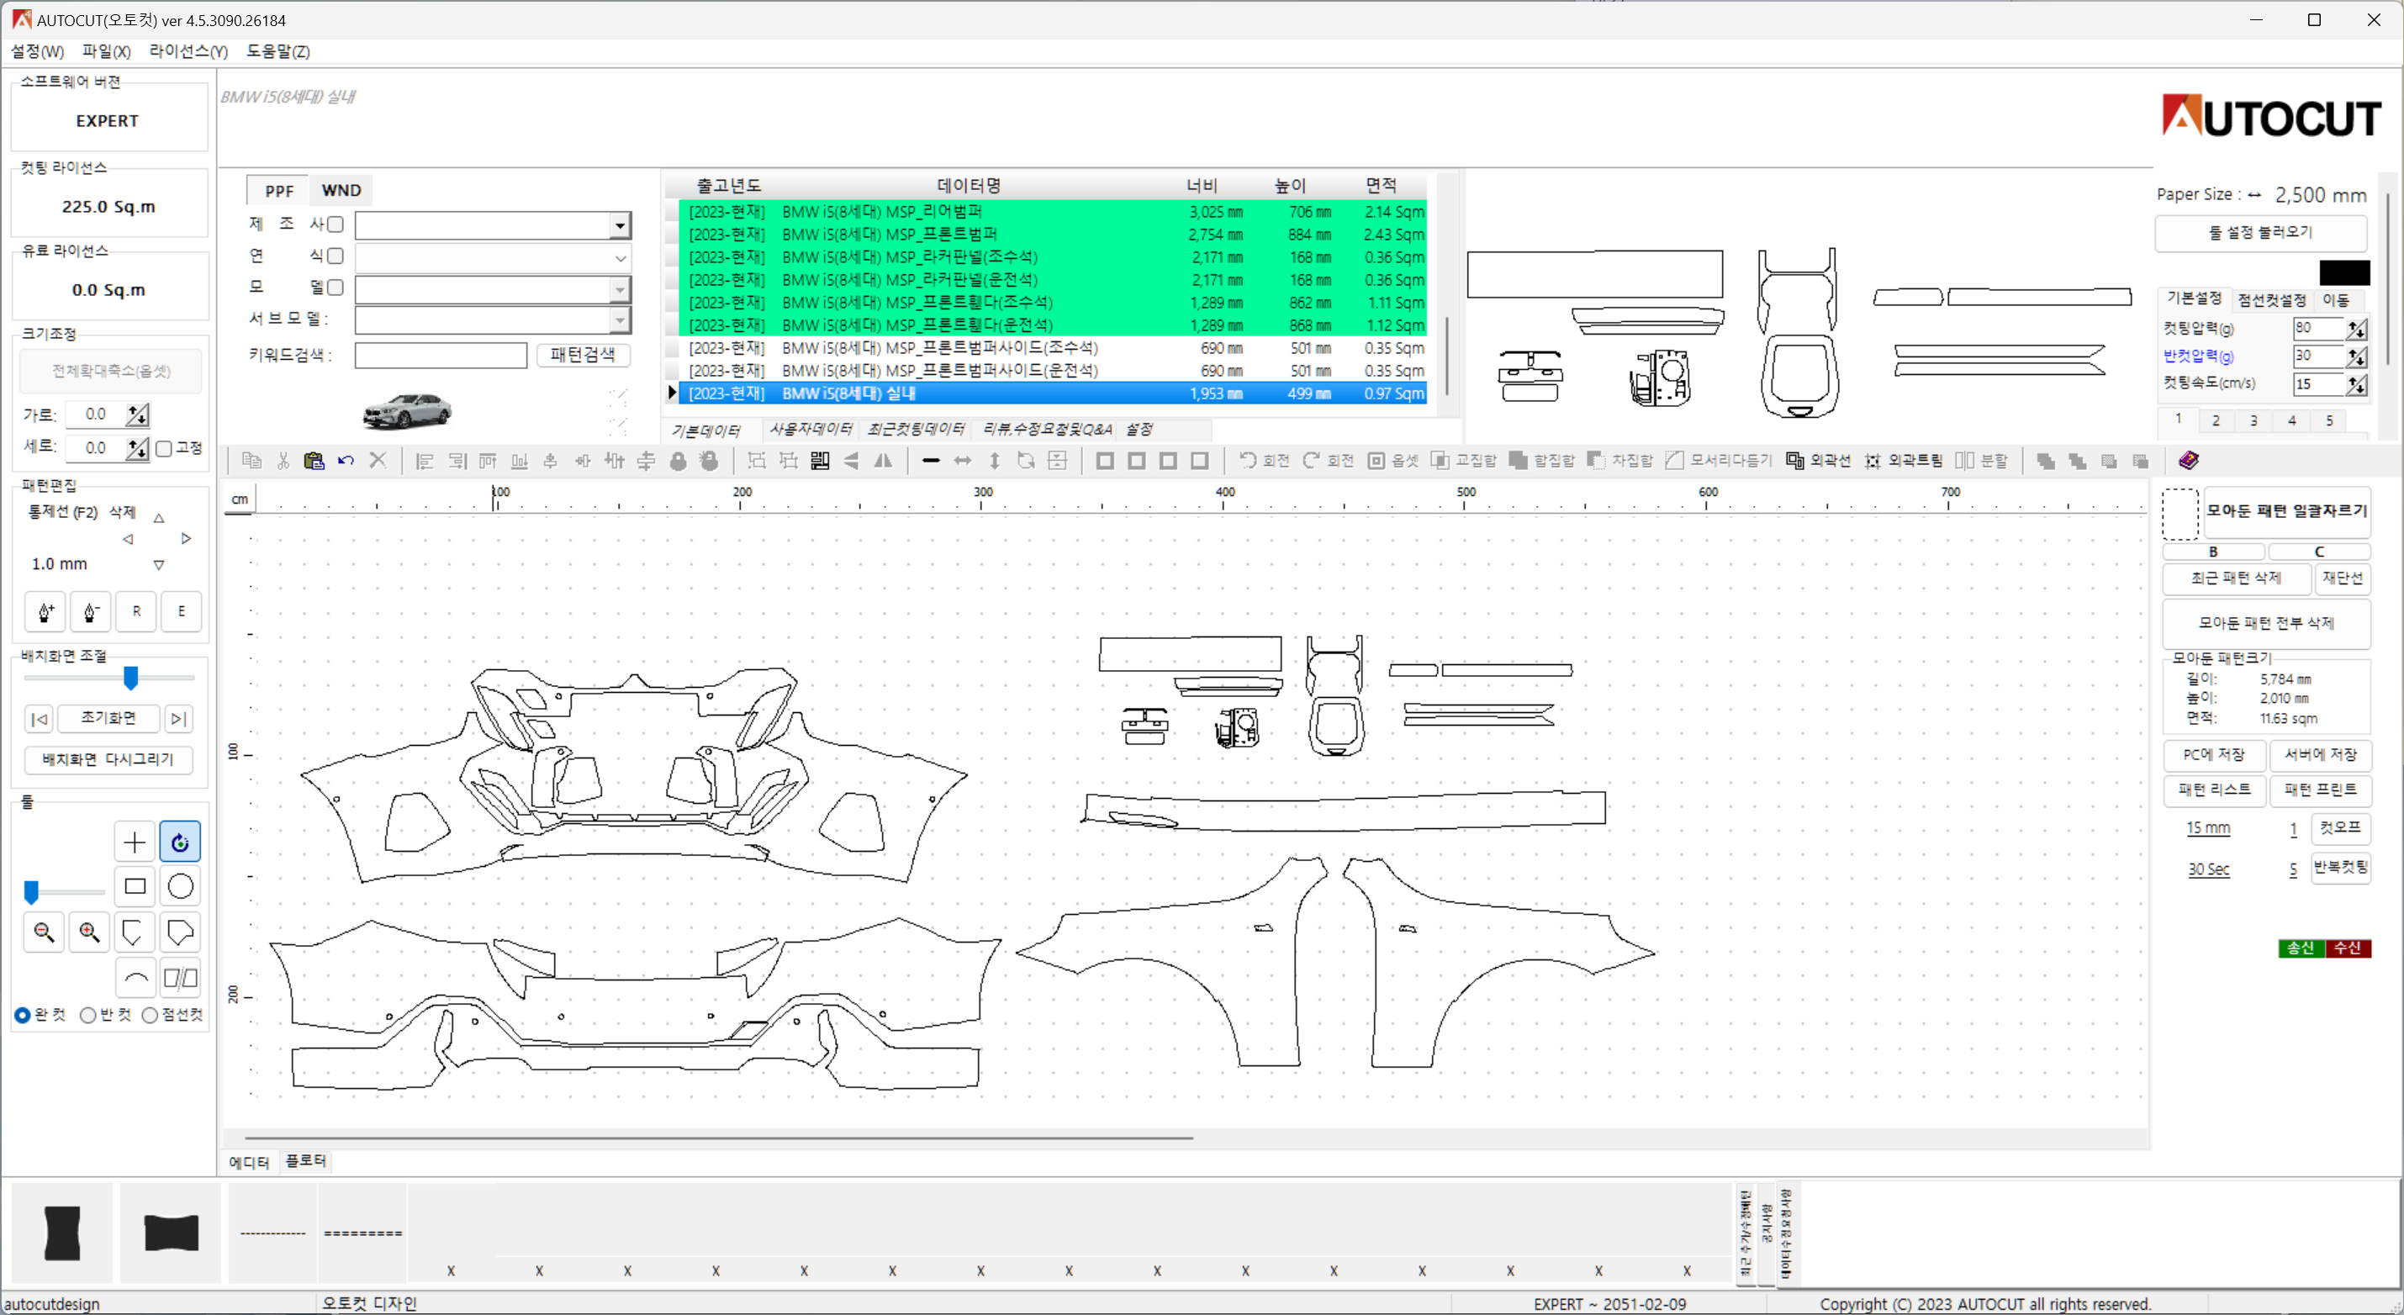Click the black layout grid icon
Image resolution: width=2404 pixels, height=1315 pixels.
click(x=819, y=460)
